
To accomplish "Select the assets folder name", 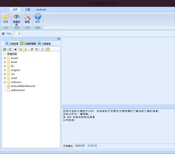I will pos(14,58).
